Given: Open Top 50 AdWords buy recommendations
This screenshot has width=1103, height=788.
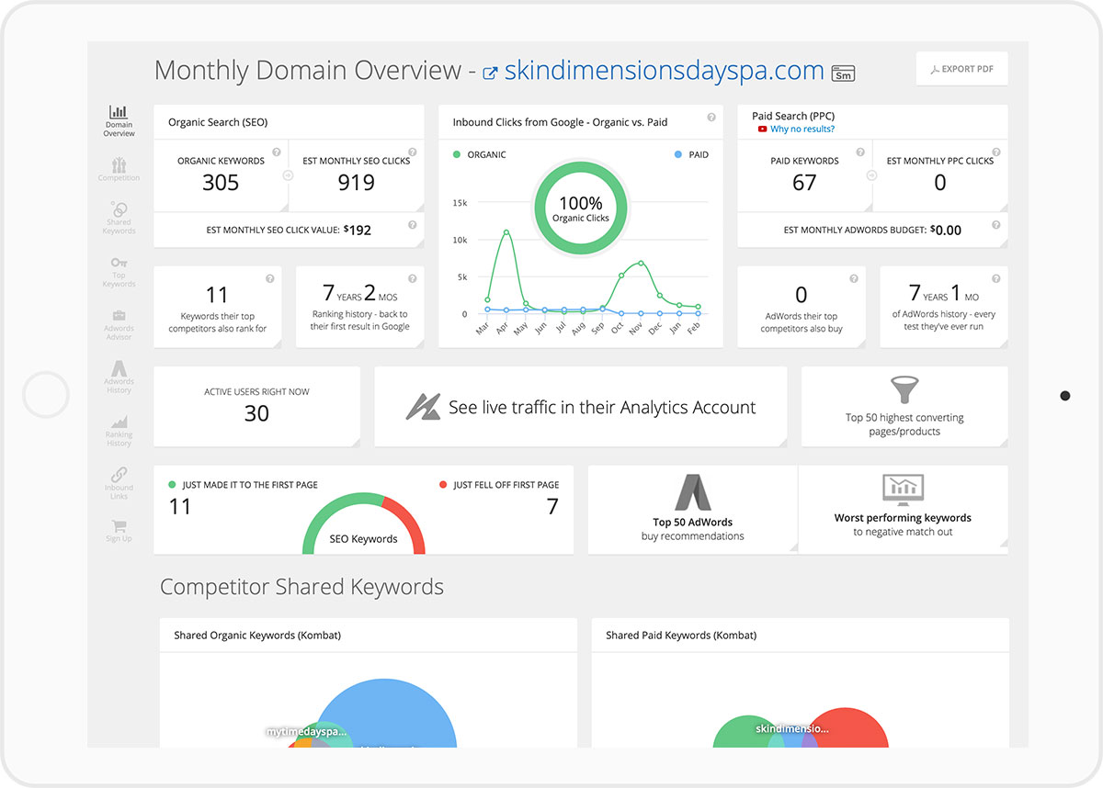Looking at the screenshot, I should click(x=693, y=510).
